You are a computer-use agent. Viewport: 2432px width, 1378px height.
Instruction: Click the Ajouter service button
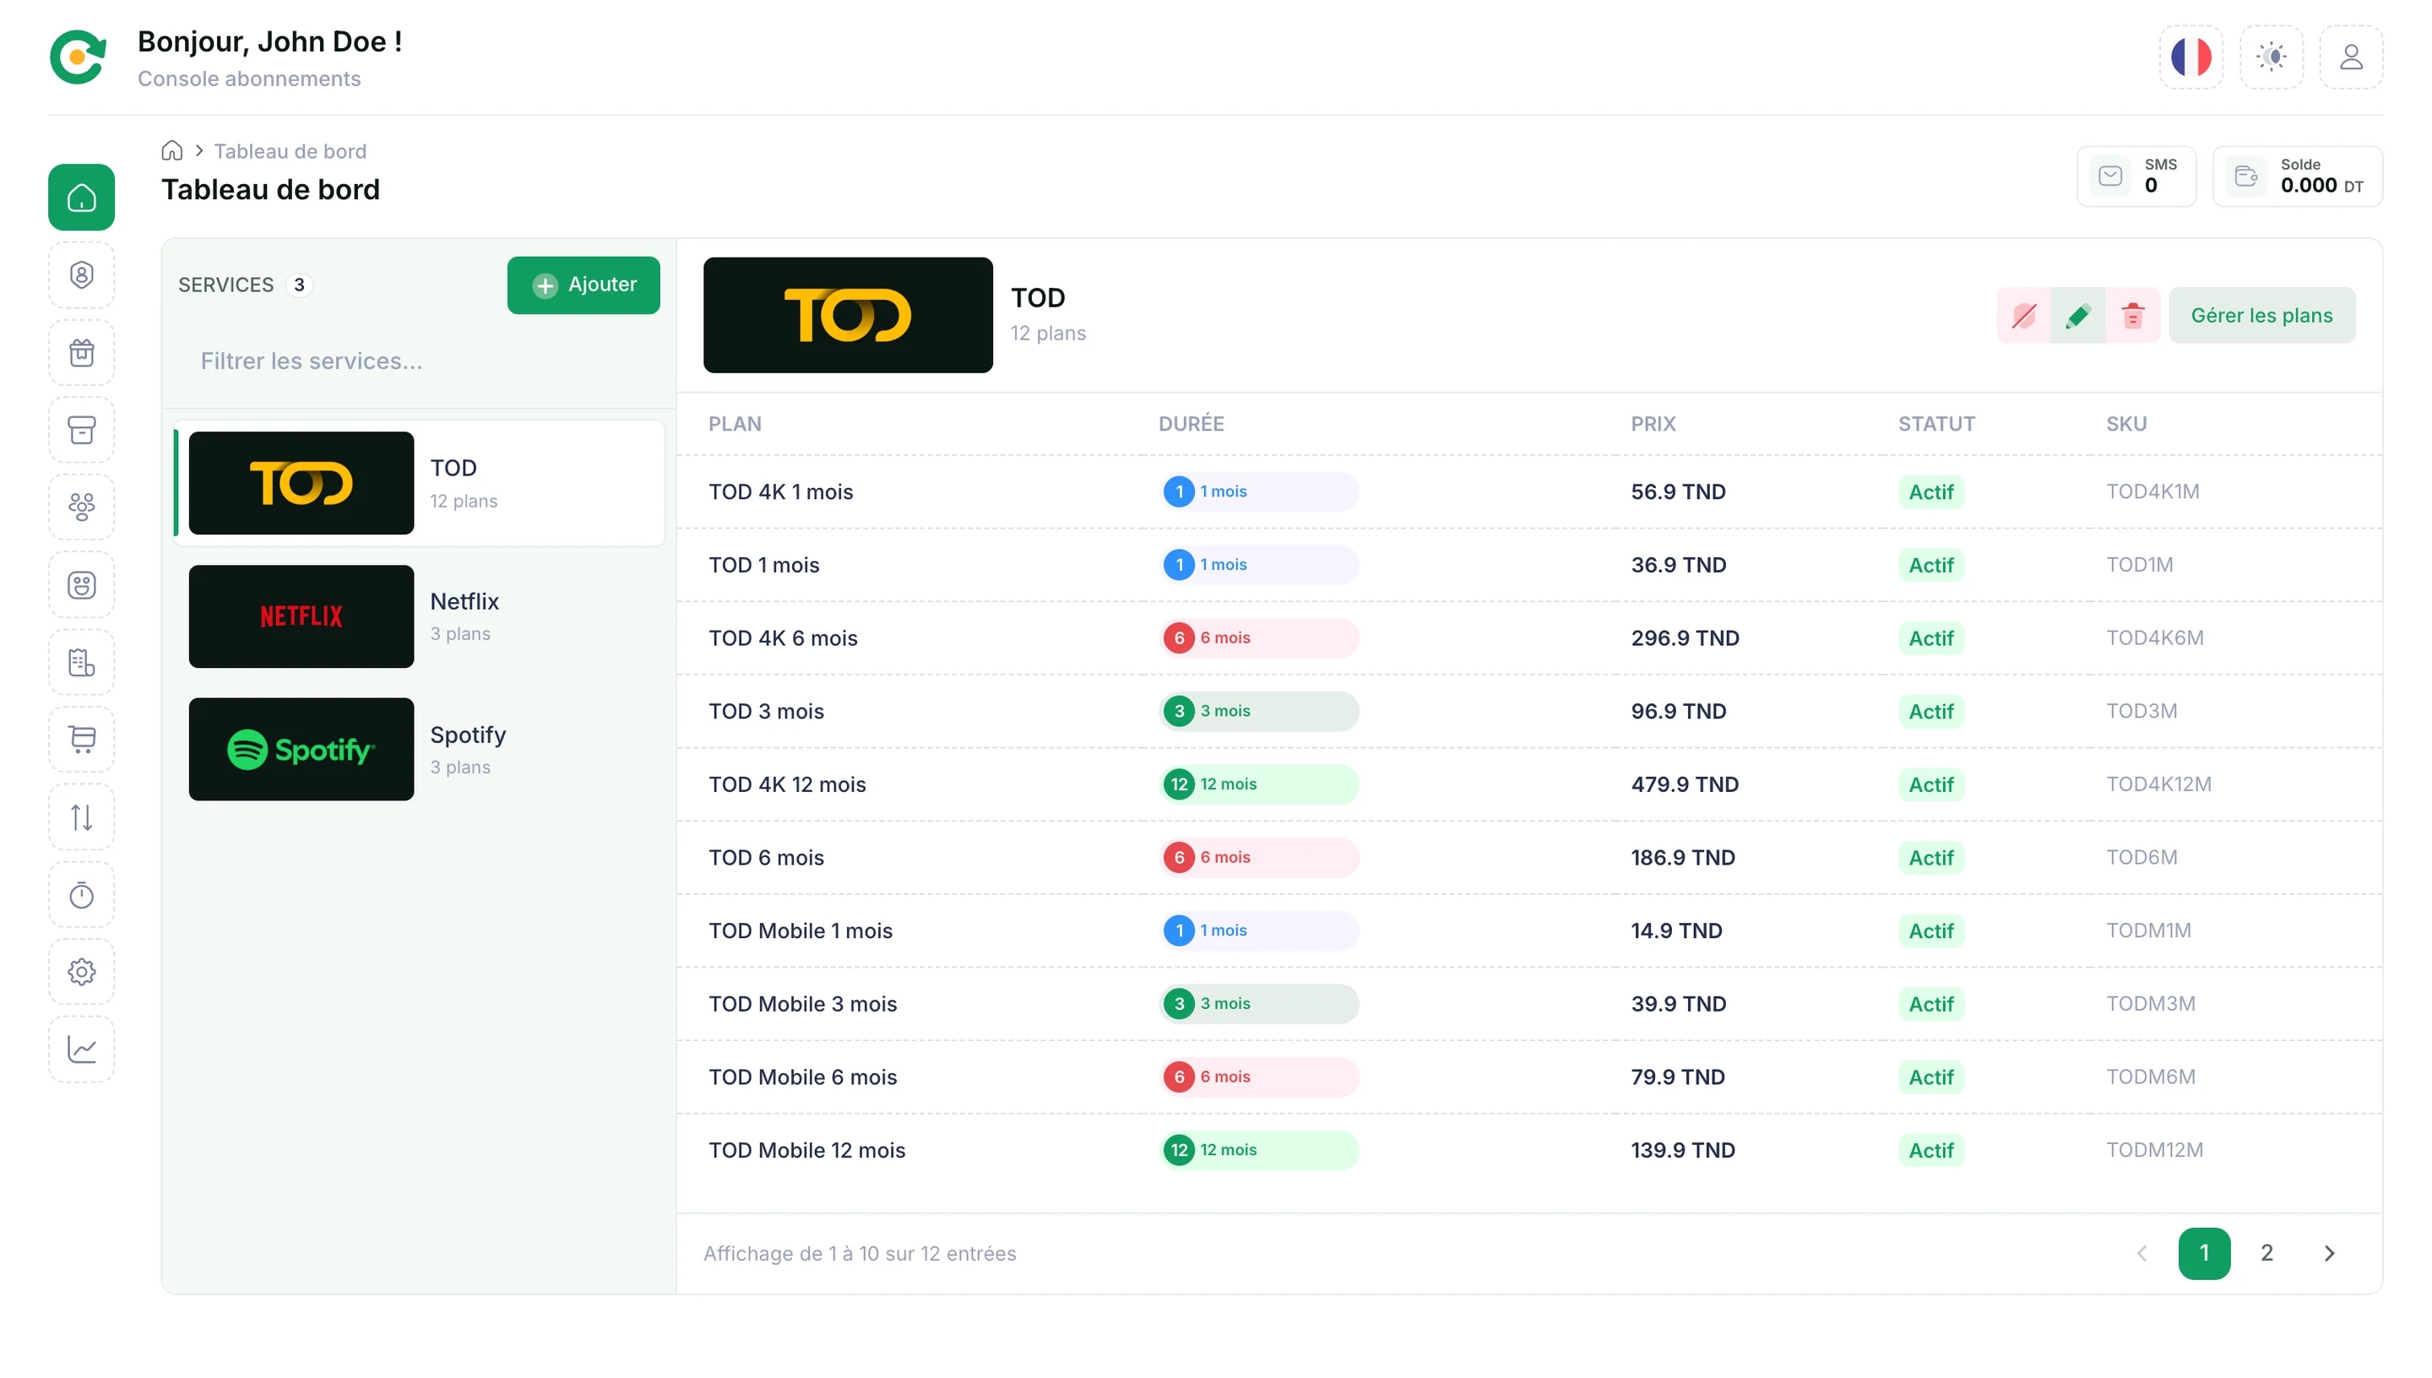(x=583, y=285)
